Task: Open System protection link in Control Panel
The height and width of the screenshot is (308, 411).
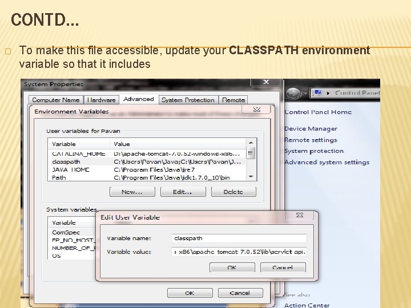Action: (314, 151)
